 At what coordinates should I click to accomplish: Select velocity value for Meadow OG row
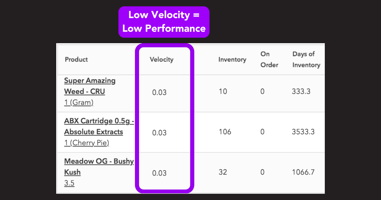pyautogui.click(x=159, y=173)
